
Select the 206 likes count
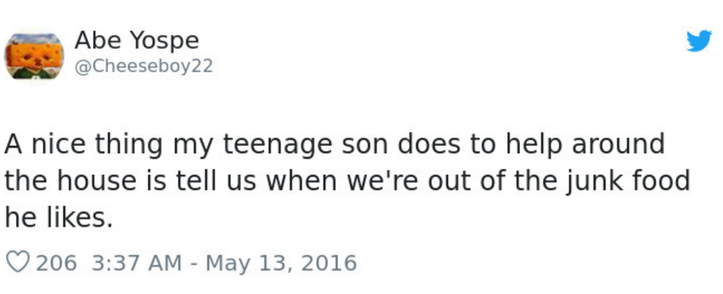tap(56, 263)
